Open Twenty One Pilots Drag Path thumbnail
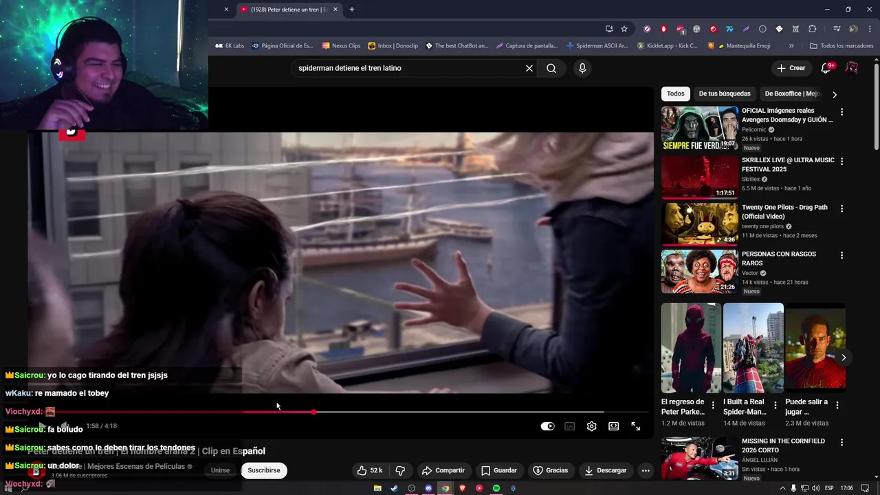Image resolution: width=880 pixels, height=495 pixels. (x=700, y=224)
